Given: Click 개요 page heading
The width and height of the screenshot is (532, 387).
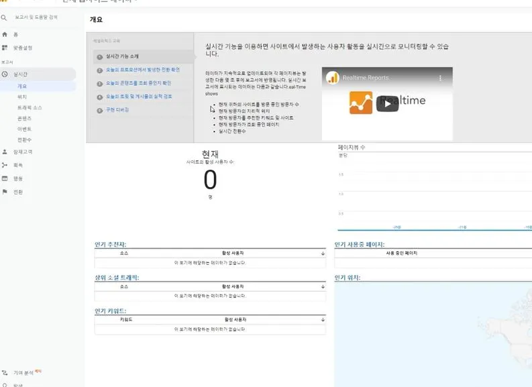Looking at the screenshot, I should click(96, 19).
